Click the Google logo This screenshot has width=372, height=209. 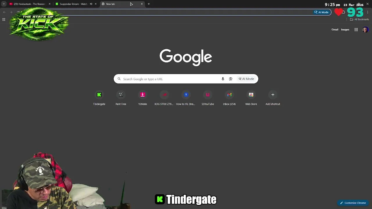click(186, 57)
